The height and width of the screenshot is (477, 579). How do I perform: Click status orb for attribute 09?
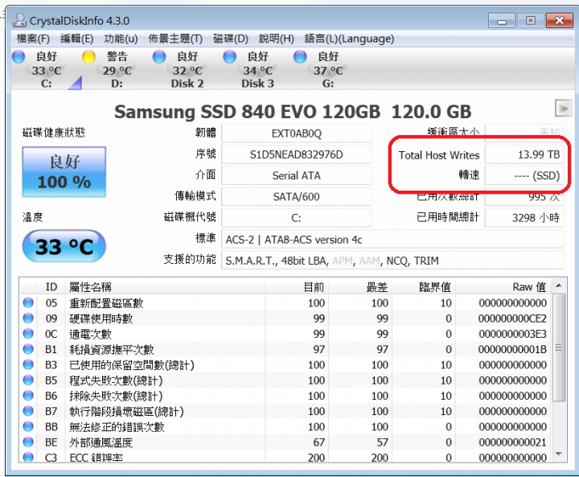tap(28, 318)
